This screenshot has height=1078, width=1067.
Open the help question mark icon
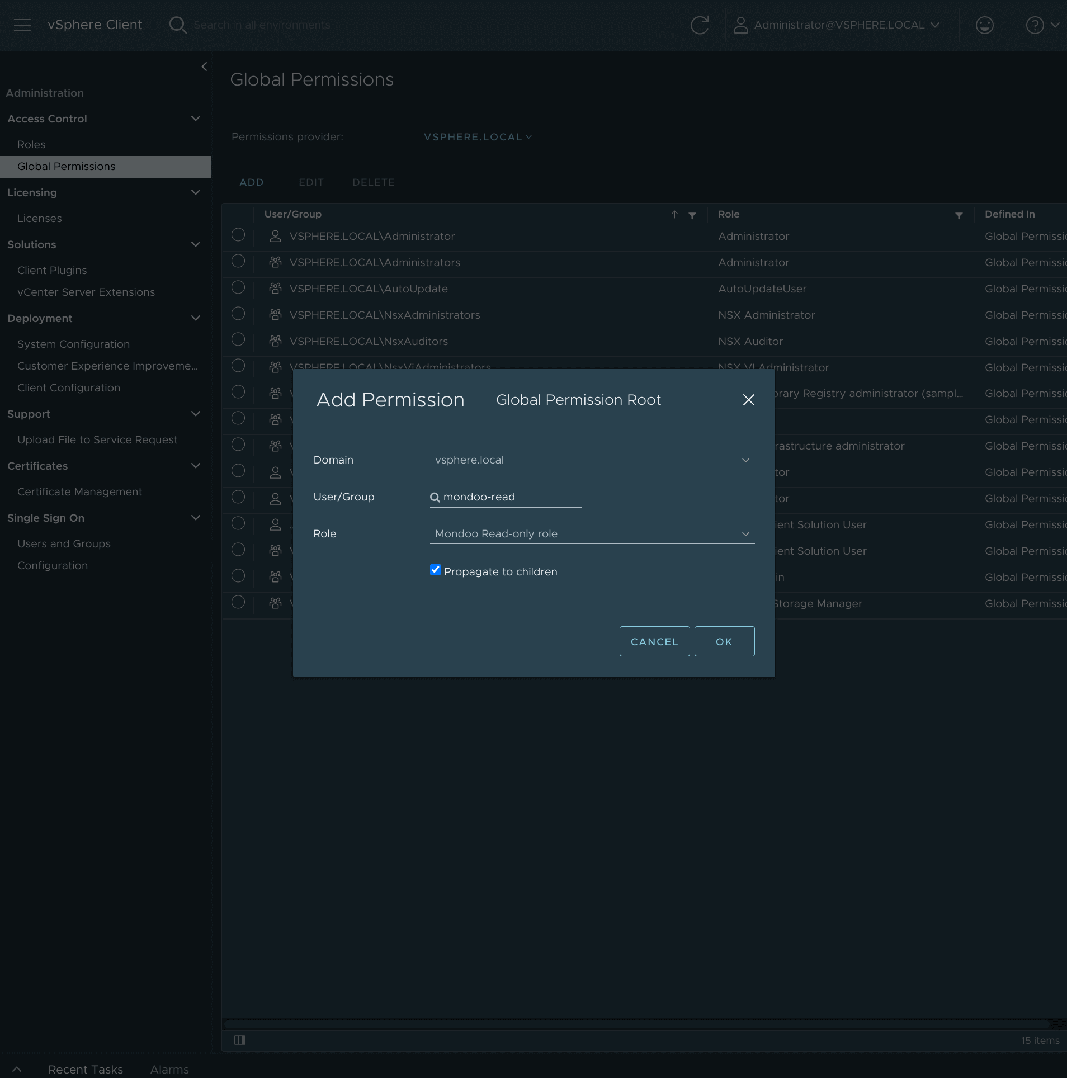click(x=1036, y=25)
